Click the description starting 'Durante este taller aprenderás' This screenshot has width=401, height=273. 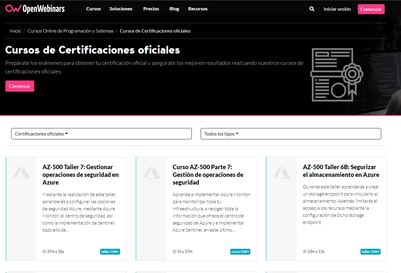click(x=341, y=204)
